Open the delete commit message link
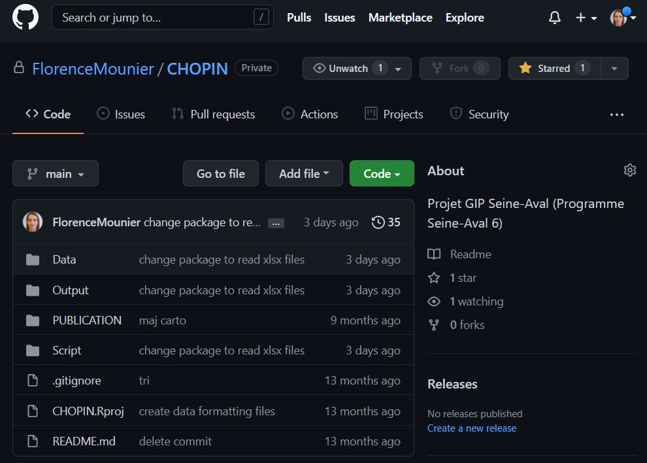 (x=175, y=441)
